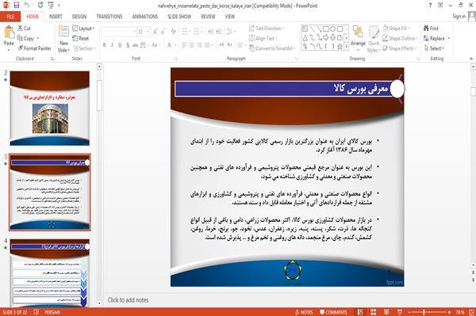
Task: Open font color picker A
Action: click(169, 45)
